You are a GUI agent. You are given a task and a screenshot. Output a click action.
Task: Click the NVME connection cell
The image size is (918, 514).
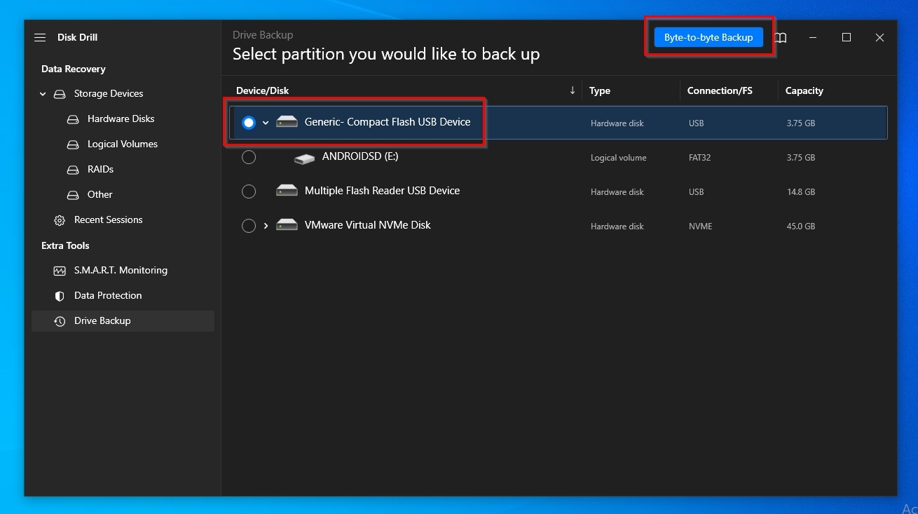[x=700, y=226]
